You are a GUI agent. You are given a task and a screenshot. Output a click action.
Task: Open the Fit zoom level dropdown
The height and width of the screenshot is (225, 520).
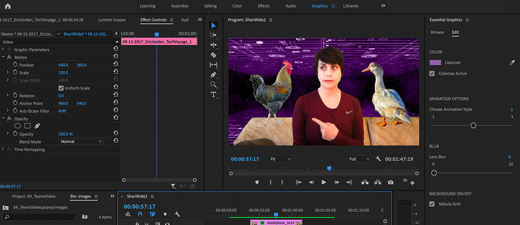click(x=280, y=159)
